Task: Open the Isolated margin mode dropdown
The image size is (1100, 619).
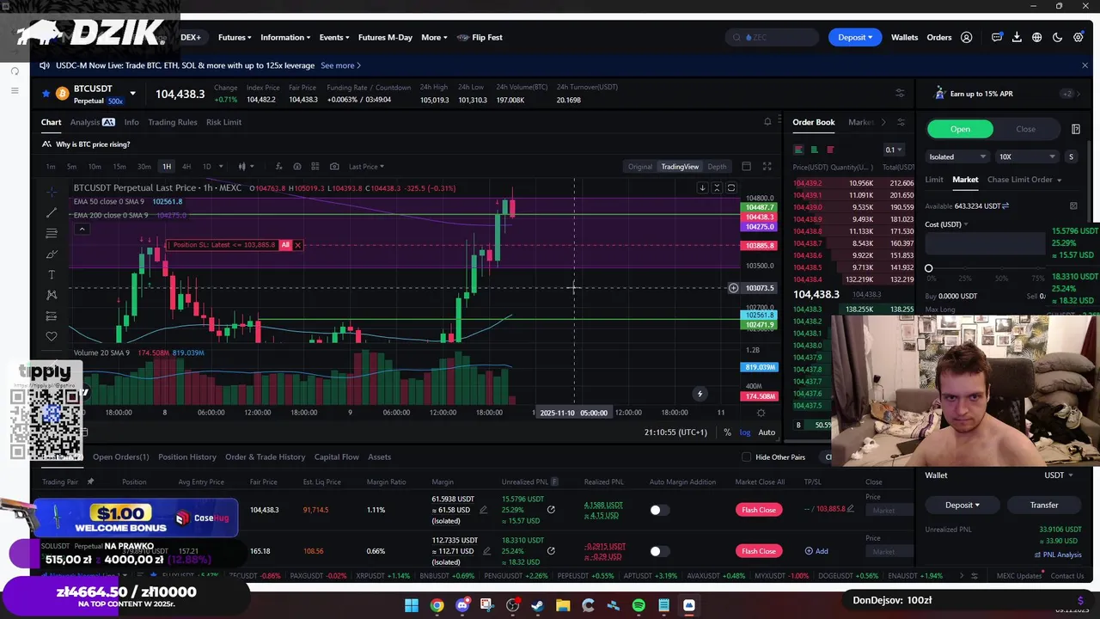Action: (x=957, y=156)
